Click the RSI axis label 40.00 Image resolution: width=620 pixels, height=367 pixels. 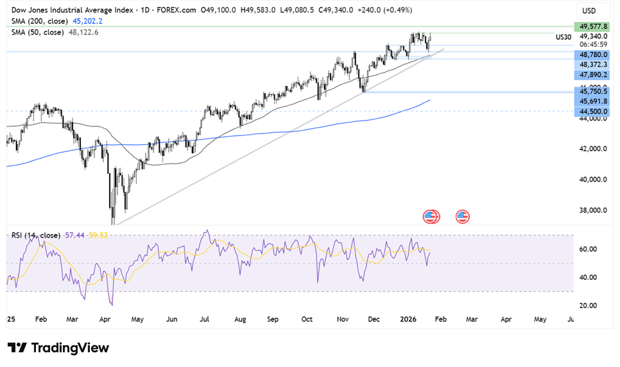tap(588, 277)
